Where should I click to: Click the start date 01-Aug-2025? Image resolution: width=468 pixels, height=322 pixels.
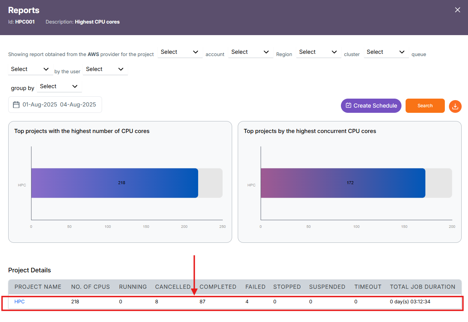click(x=40, y=105)
